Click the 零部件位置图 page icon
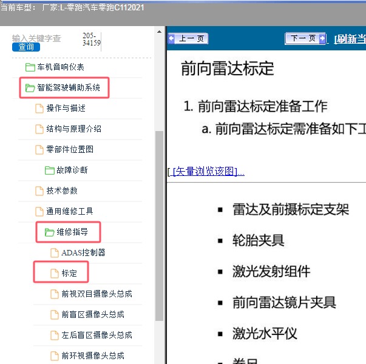 39,150
